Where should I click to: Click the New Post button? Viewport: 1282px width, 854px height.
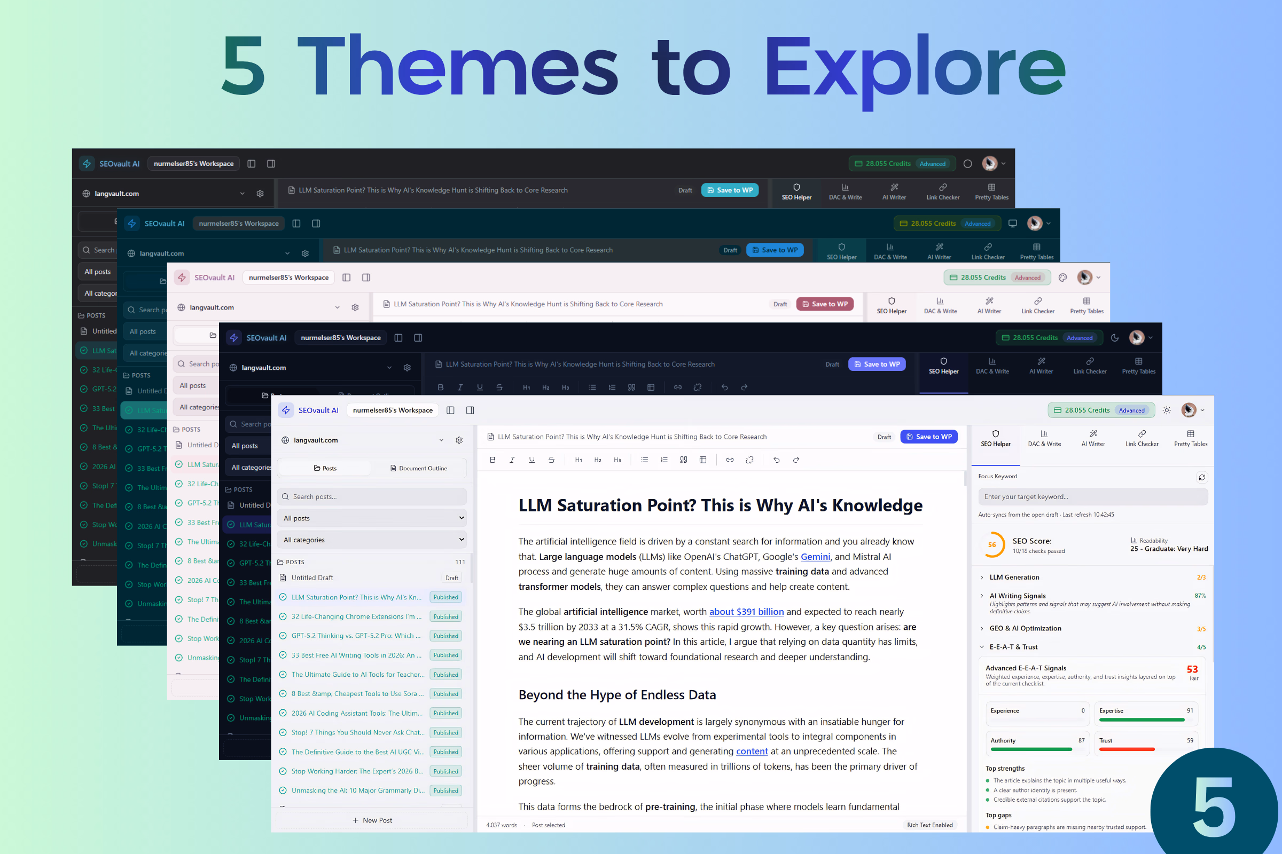click(372, 820)
